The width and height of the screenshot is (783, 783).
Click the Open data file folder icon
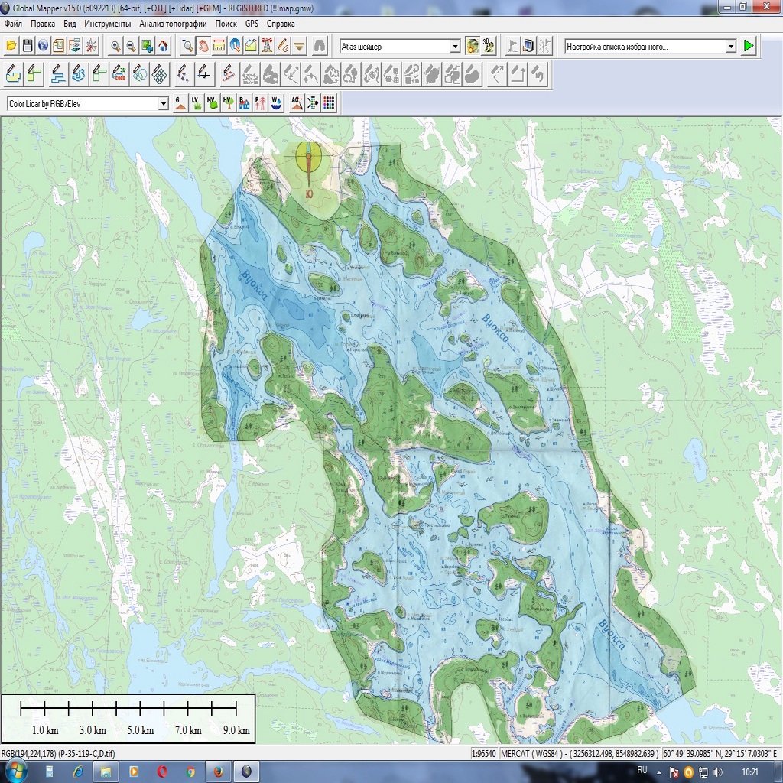(x=11, y=46)
